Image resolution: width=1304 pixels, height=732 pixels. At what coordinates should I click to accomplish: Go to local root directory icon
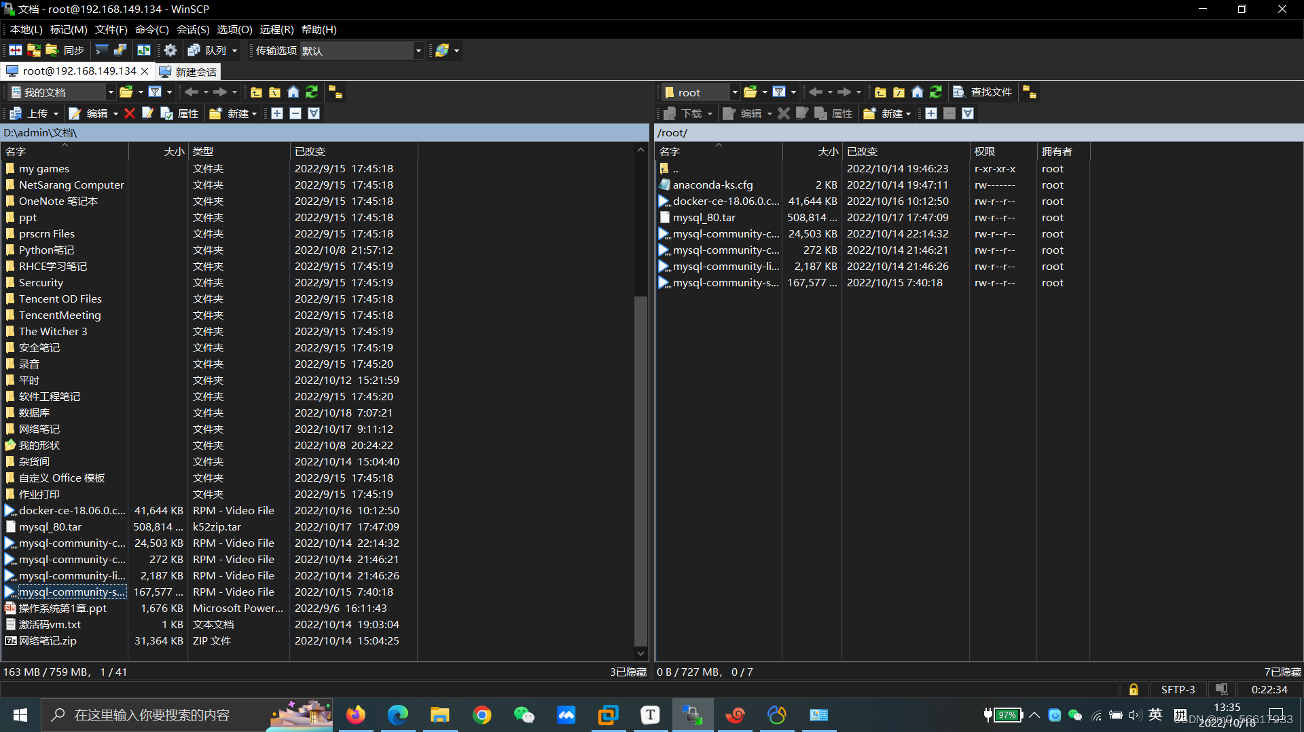[x=274, y=92]
